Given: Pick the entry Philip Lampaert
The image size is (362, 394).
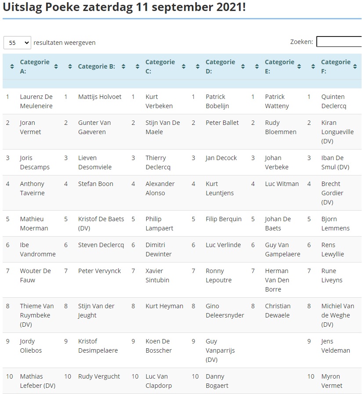Looking at the screenshot, I should point(159,223).
